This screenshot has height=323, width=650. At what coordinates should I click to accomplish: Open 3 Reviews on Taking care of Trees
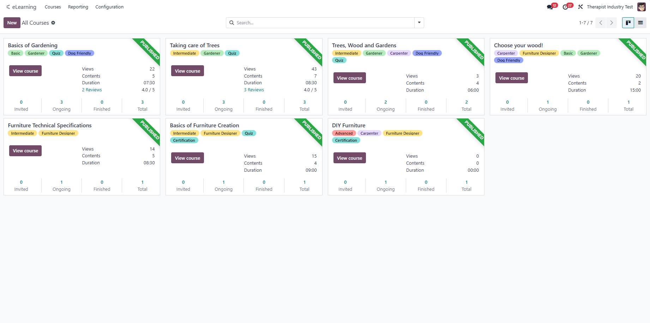point(254,90)
